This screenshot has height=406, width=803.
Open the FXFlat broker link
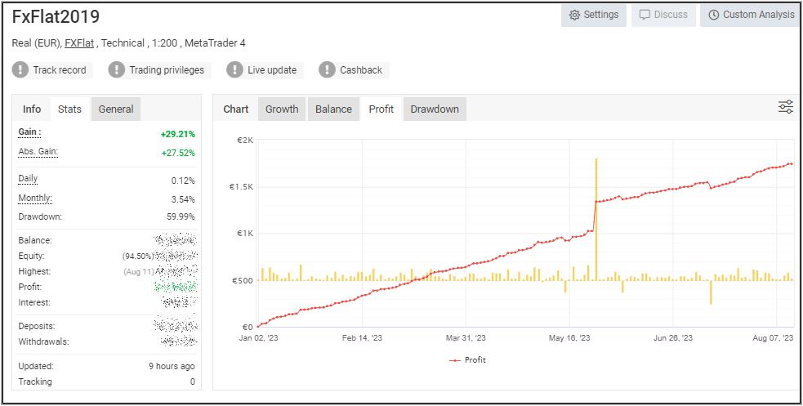78,43
